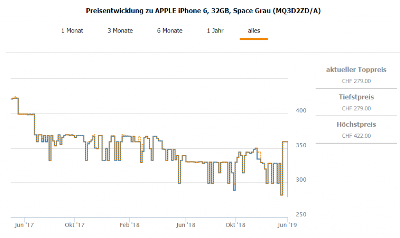The image size is (400, 238).
Task: Click the CHF 422.00 highest price value
Action: pyautogui.click(x=356, y=136)
